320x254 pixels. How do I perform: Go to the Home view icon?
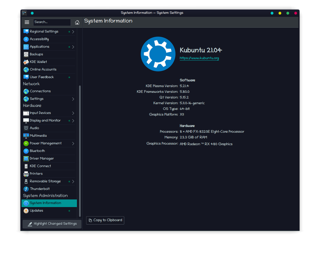coord(77,22)
